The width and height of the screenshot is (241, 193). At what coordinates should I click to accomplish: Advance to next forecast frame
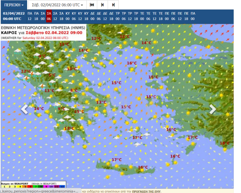click(113, 5)
